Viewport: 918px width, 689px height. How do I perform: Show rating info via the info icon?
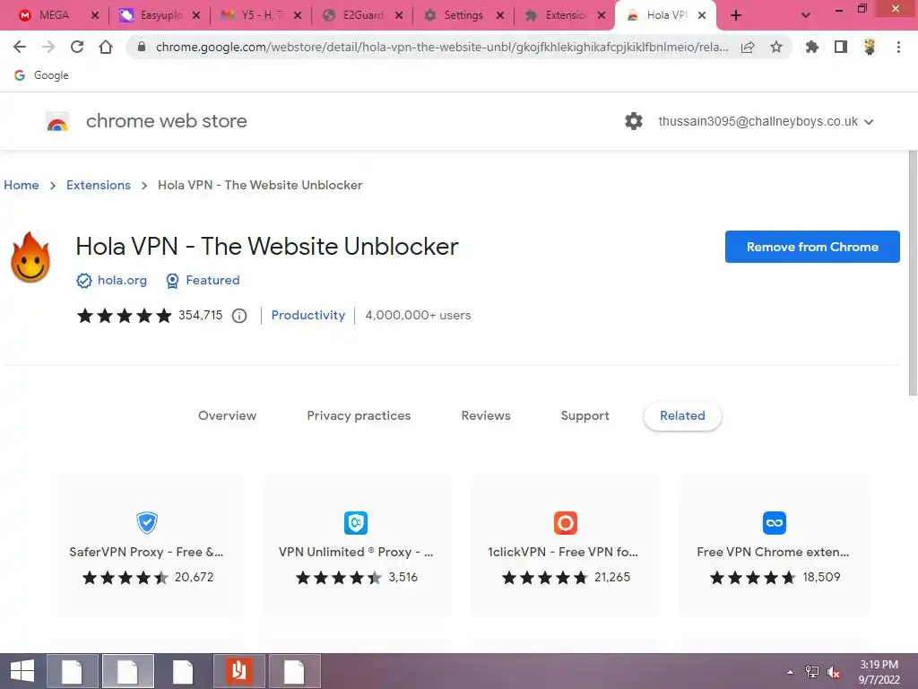tap(238, 316)
